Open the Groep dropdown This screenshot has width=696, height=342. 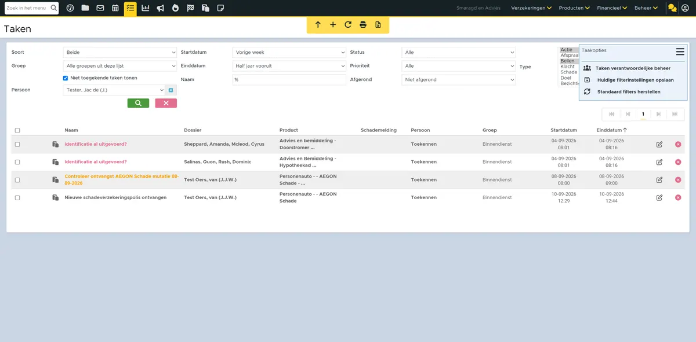[x=119, y=66]
